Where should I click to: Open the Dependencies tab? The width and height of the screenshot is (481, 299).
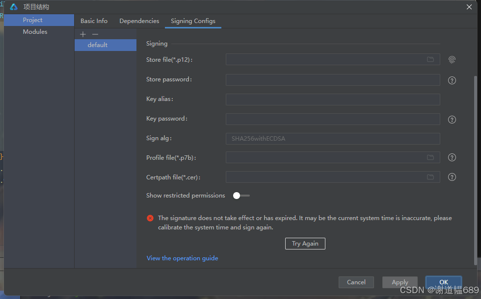pyautogui.click(x=139, y=21)
